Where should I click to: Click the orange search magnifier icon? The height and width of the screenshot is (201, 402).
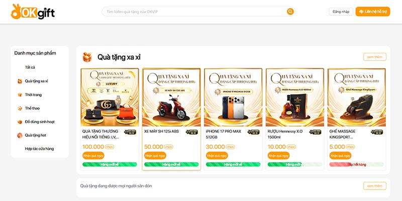point(290,12)
